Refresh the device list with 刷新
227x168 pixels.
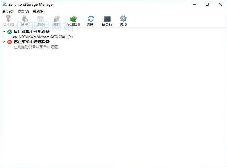pos(91,21)
